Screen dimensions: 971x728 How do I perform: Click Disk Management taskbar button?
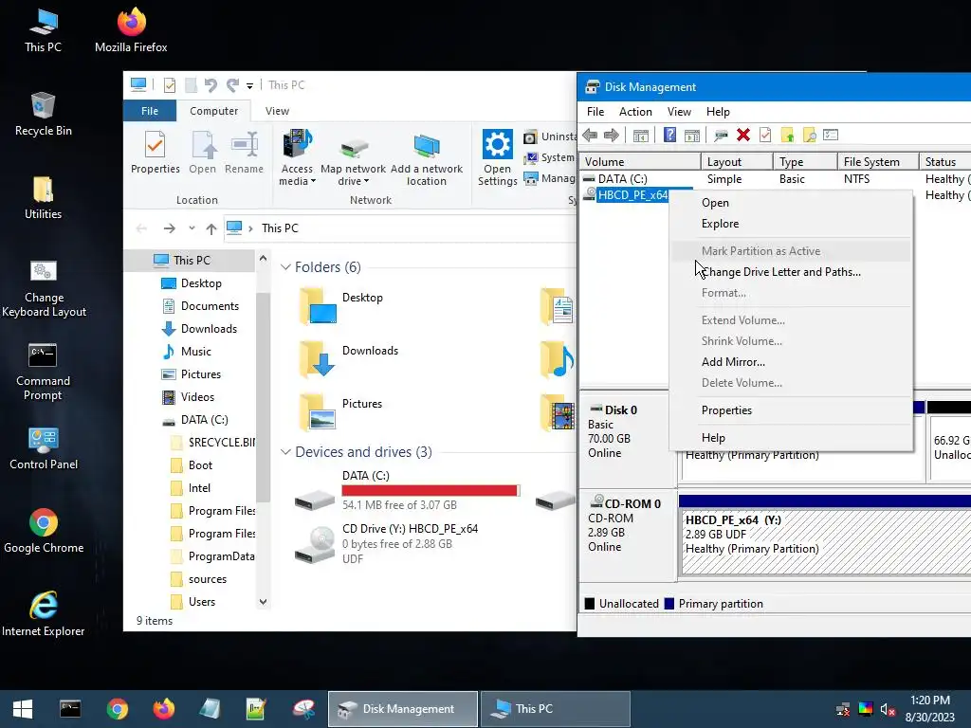pyautogui.click(x=402, y=709)
